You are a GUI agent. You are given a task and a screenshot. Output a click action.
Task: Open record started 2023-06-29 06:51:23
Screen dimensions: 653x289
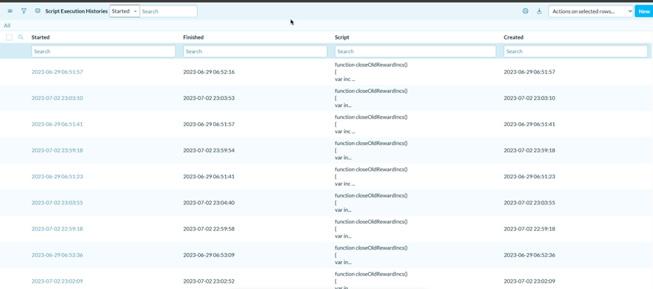coord(57,177)
